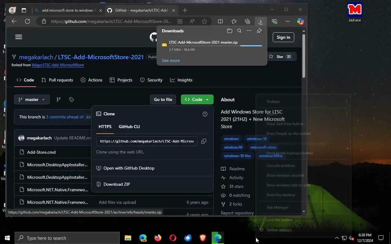Launch Copilot from the Edge toolbar
Screen dimensions: 391x244
point(301,21)
